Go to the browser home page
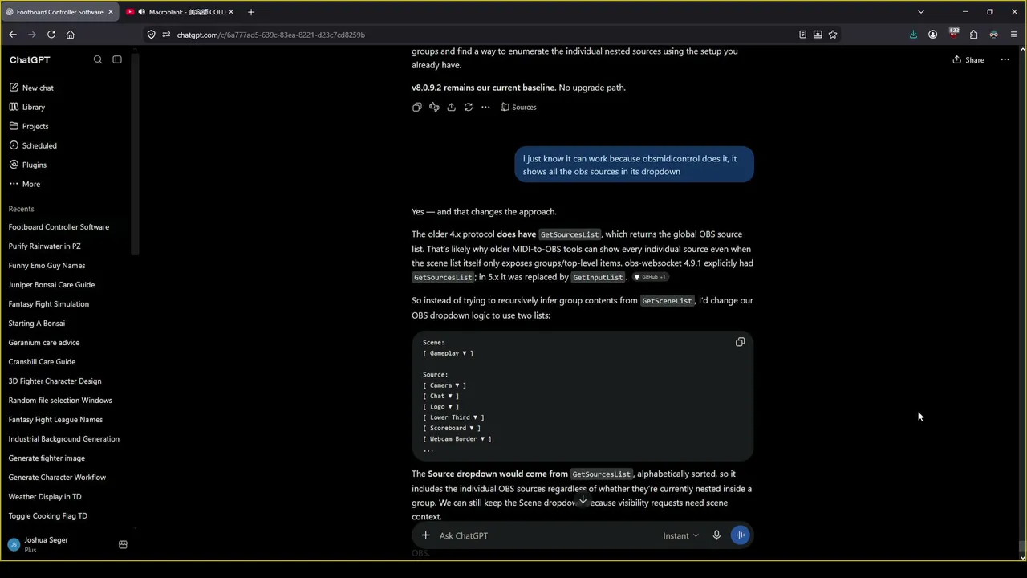 (71, 35)
